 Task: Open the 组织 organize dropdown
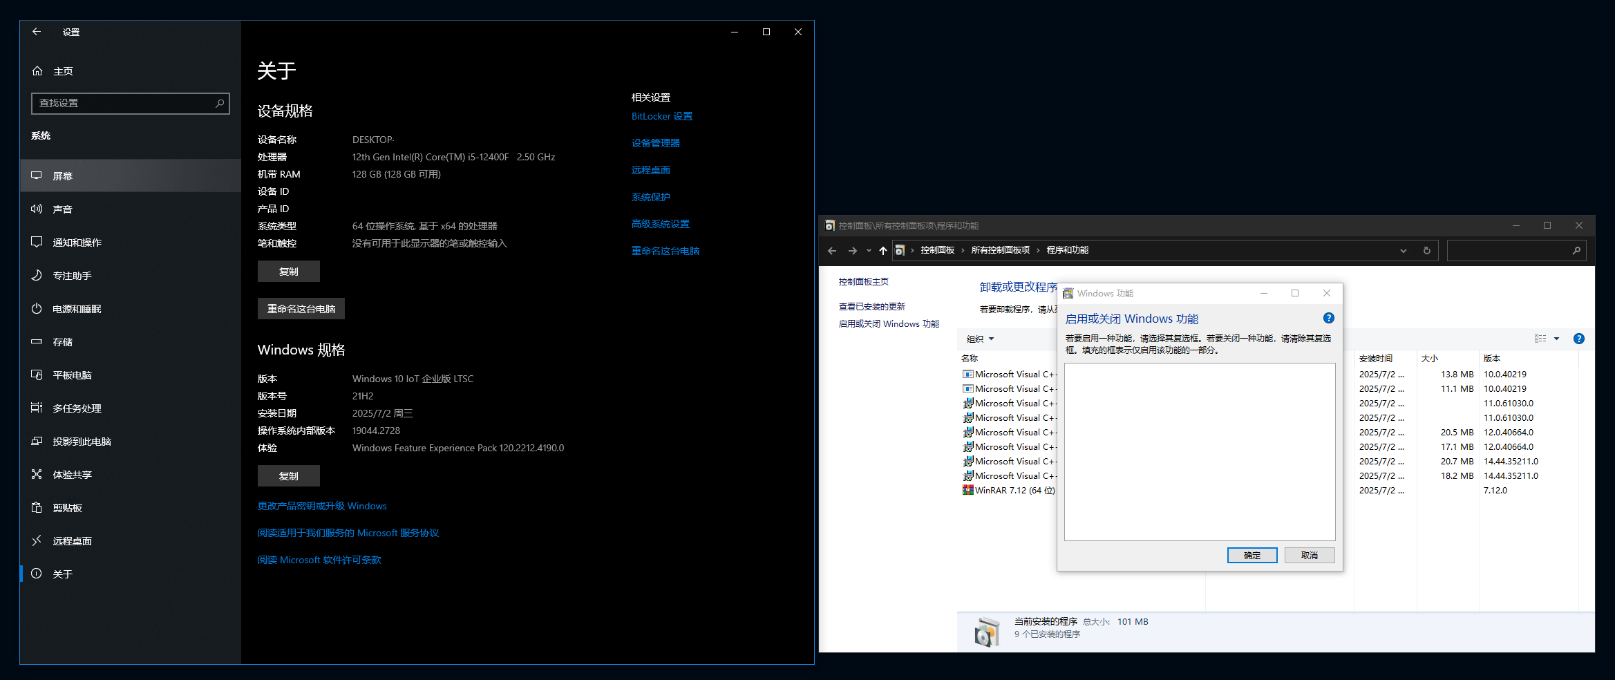point(980,339)
